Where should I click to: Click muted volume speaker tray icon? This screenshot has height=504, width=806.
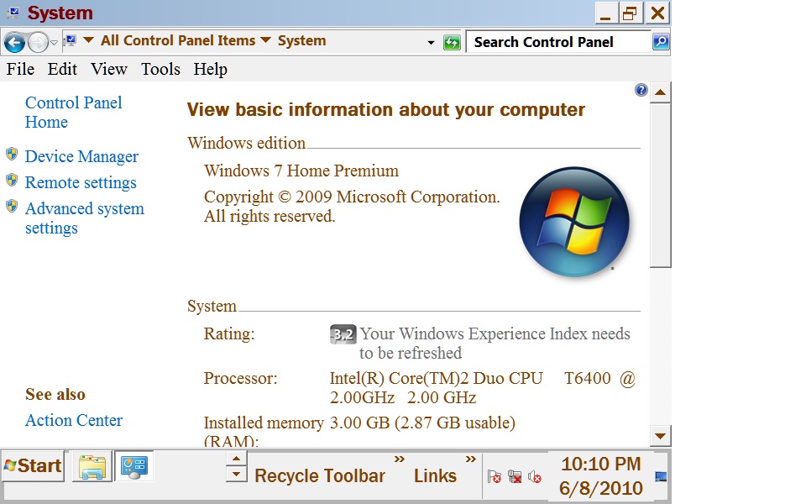tap(535, 477)
